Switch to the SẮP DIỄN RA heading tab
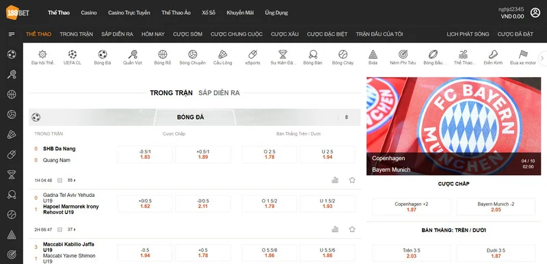This screenshot has height=264, width=547. pyautogui.click(x=219, y=93)
